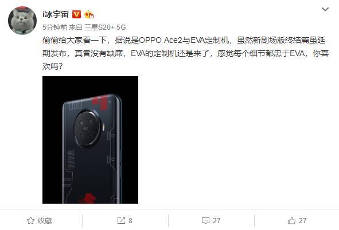Image resolution: width=339 pixels, height=230 pixels.
Task: Enlarge the OPPO Ace2 EVA phone image
Action: coord(91,140)
